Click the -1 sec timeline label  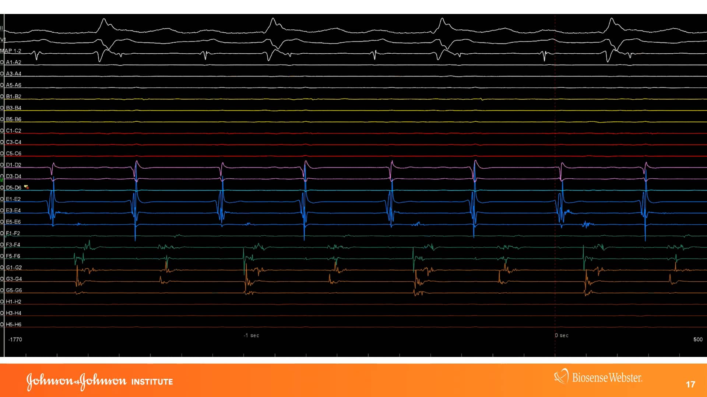coord(251,335)
